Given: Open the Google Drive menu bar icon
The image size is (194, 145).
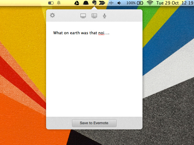Looking at the screenshot, I should 77,3.
